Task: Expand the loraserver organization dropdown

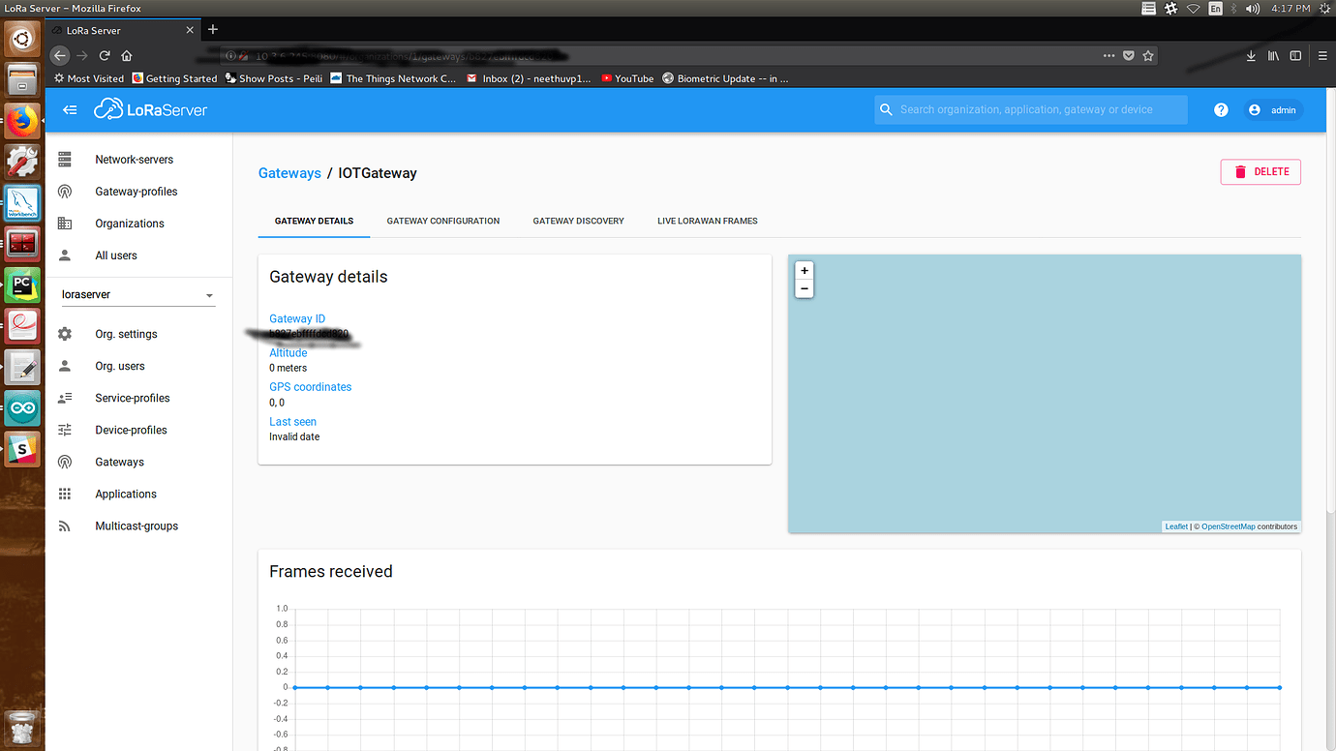Action: click(x=210, y=295)
